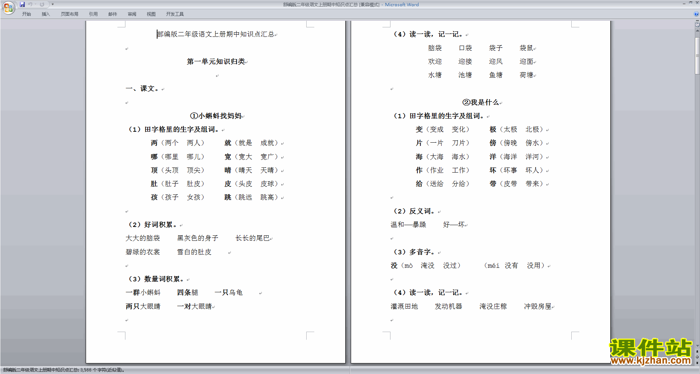Screen dimensions: 700x374
Task: Click heading （2）好词积累。
Action: point(152,225)
